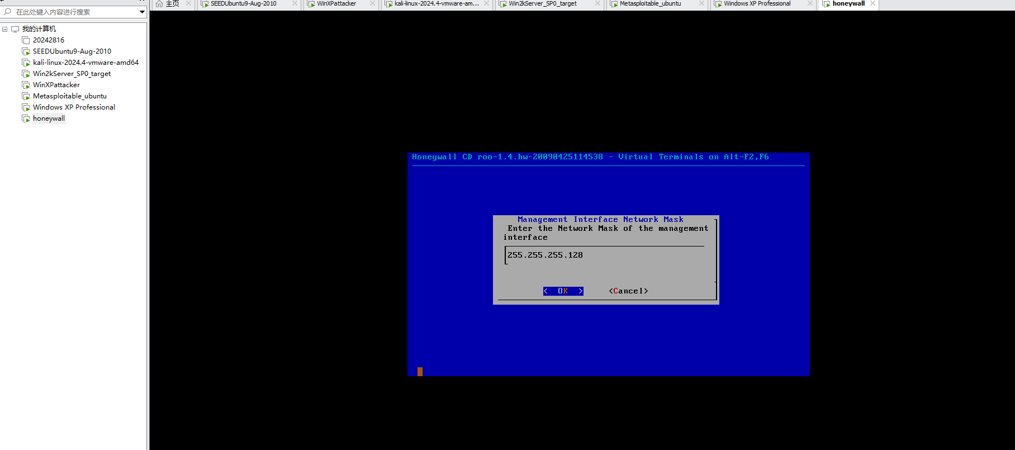Select Win2kServer_SP0_target in the library

tap(72, 74)
